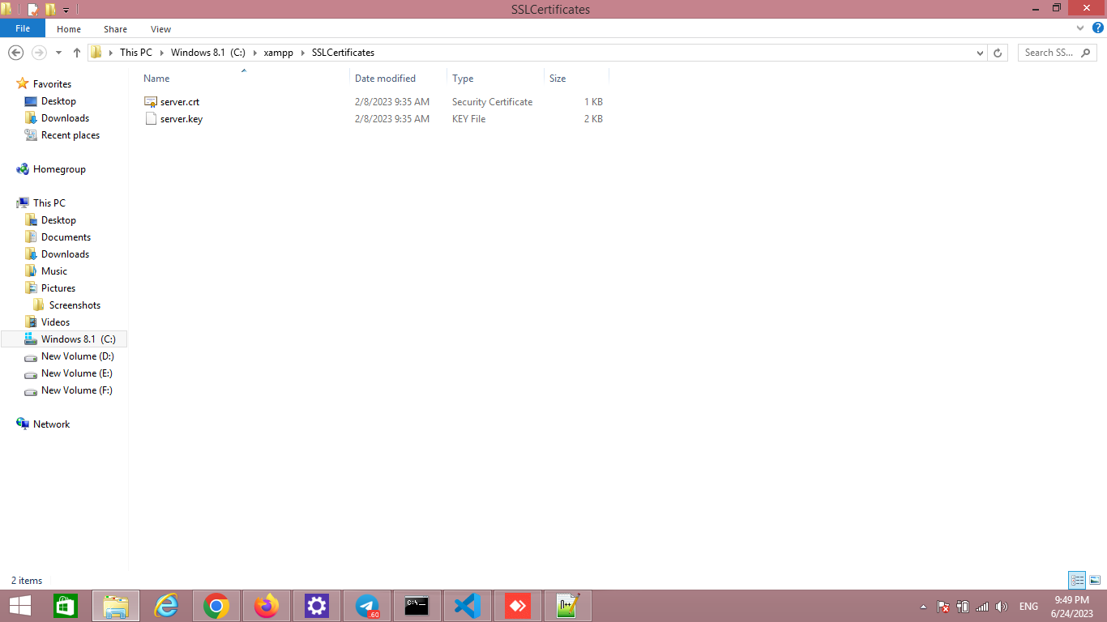Open Downloads under Favorites
Image resolution: width=1107 pixels, height=622 pixels.
pos(65,118)
